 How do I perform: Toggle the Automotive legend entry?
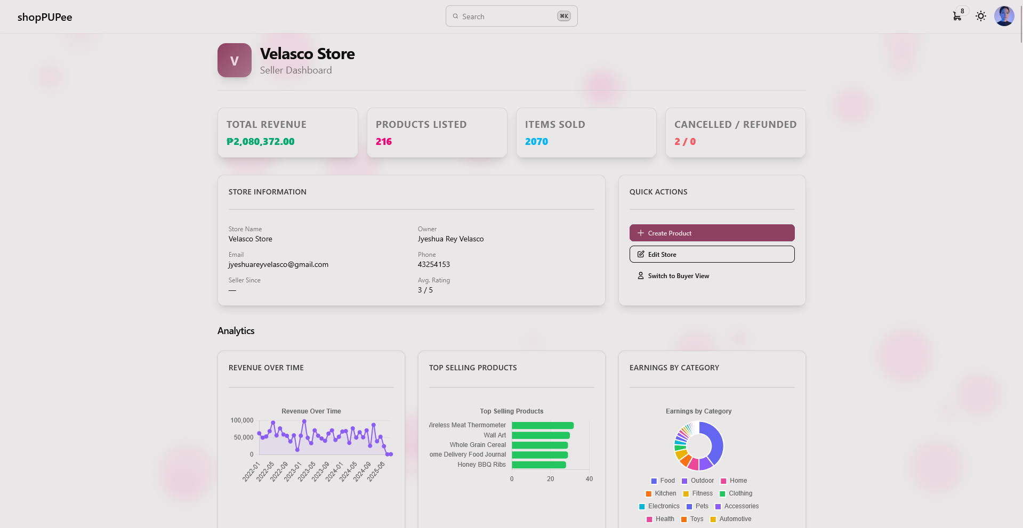(730, 519)
